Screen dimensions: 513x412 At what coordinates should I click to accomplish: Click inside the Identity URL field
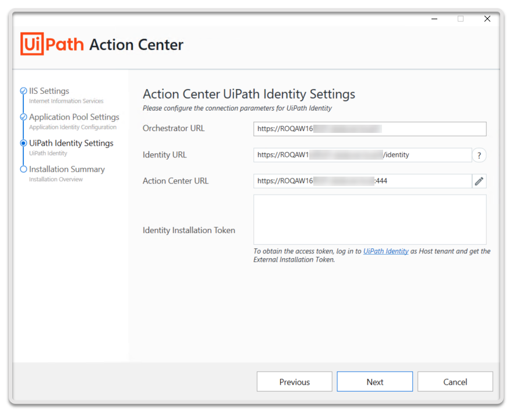[x=362, y=155]
